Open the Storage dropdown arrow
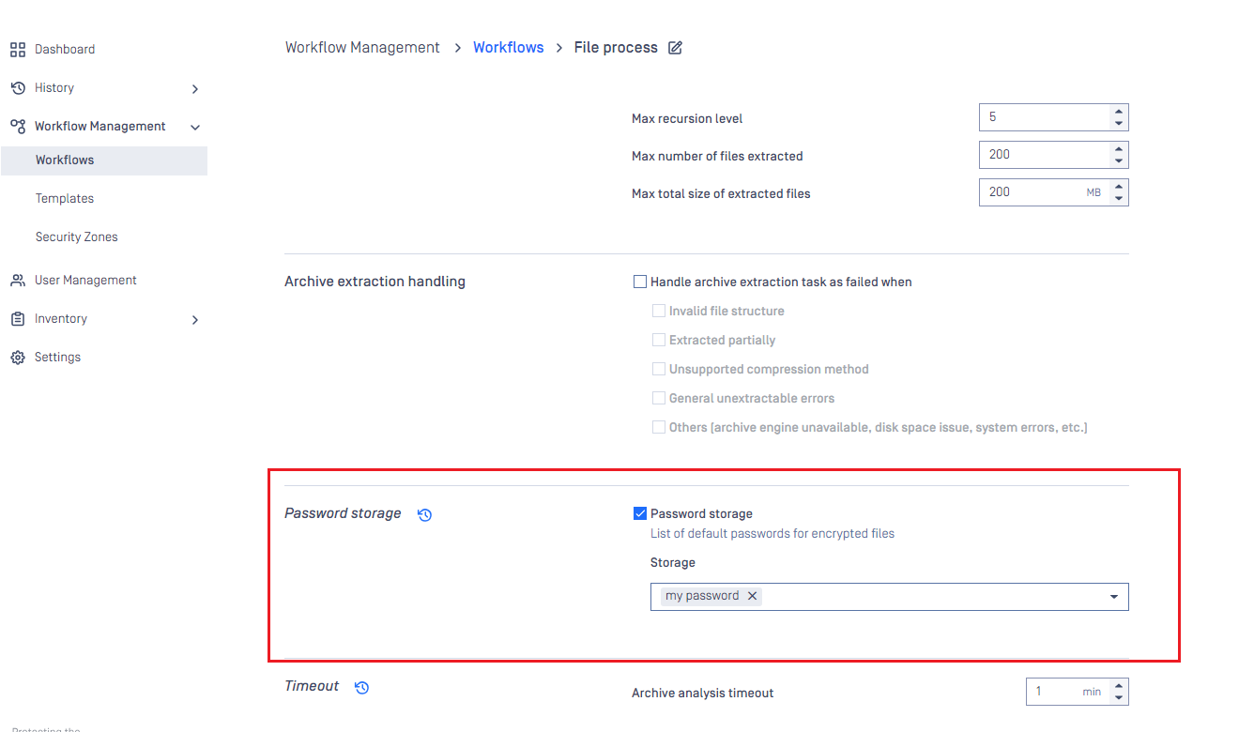This screenshot has height=732, width=1254. pos(1114,597)
